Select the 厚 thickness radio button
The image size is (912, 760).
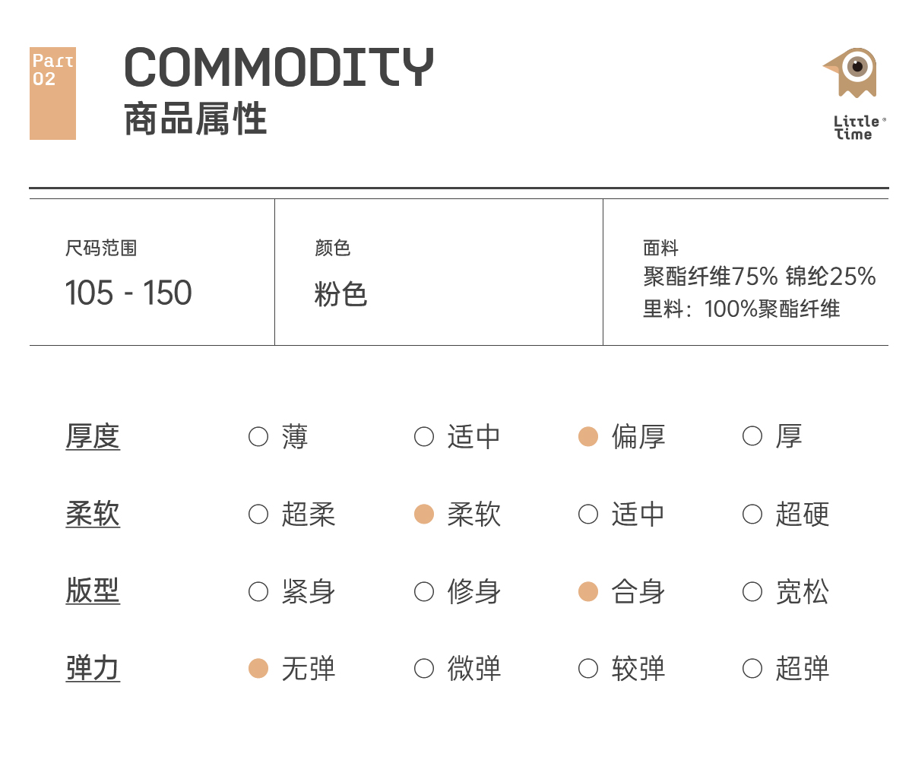752,437
